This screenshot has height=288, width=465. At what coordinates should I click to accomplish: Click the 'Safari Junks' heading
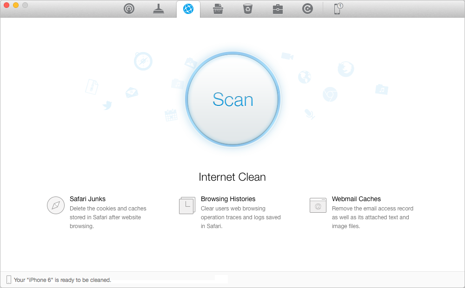(87, 199)
